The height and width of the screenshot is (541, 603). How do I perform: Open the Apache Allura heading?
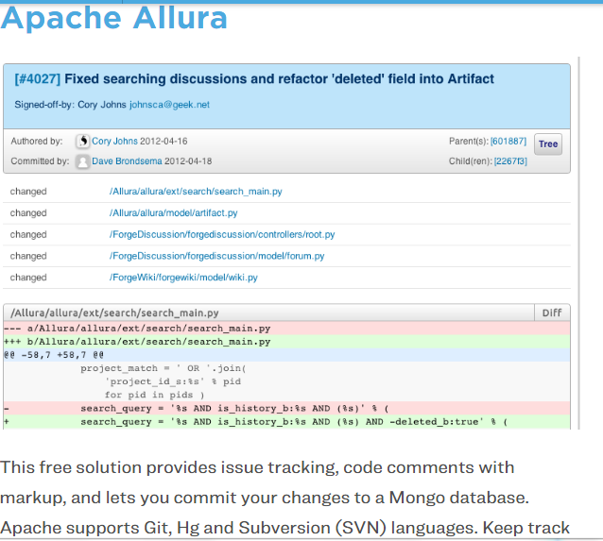click(114, 18)
